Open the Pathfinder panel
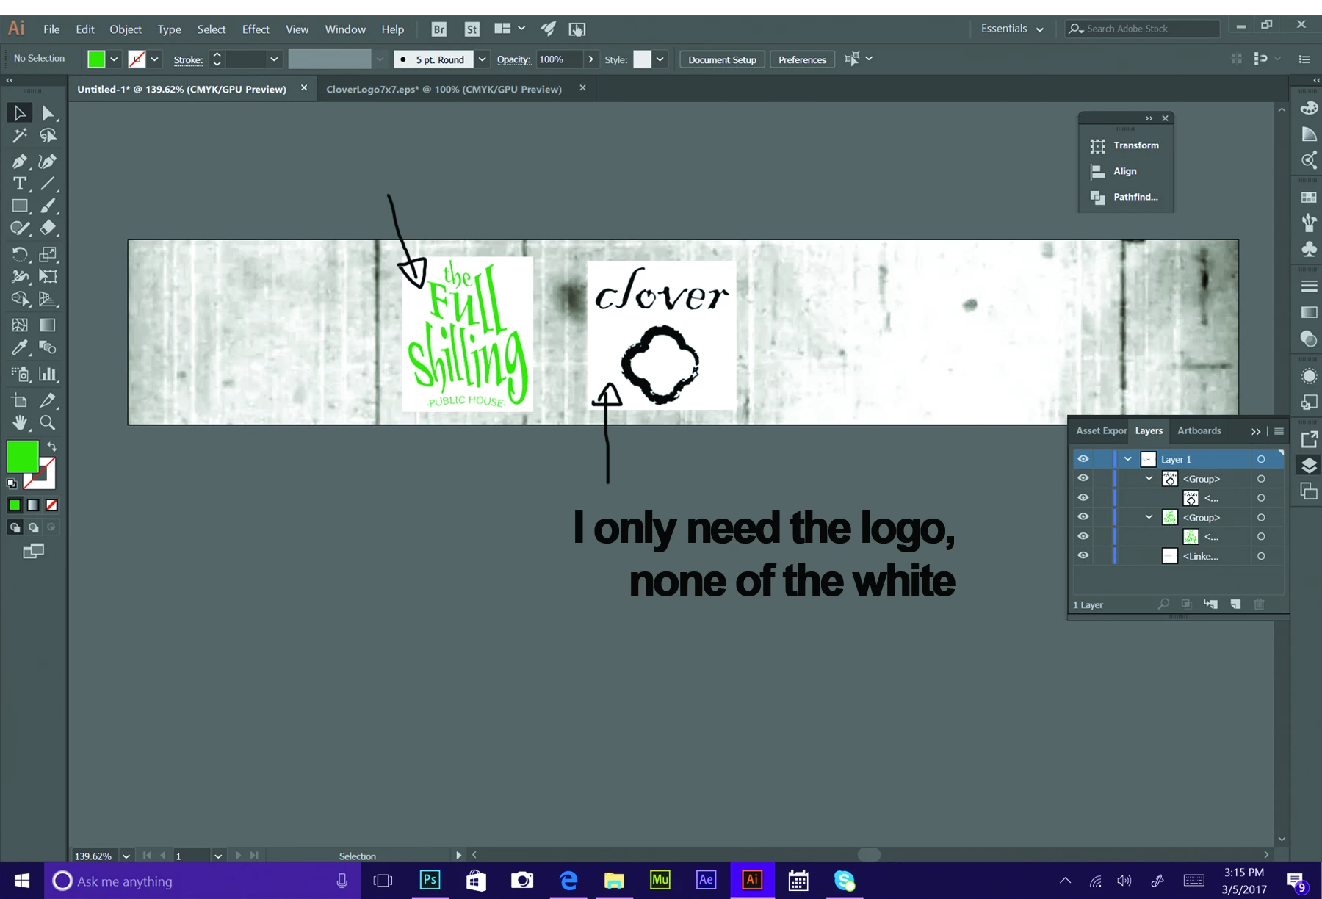The height and width of the screenshot is (899, 1322). [x=1126, y=197]
